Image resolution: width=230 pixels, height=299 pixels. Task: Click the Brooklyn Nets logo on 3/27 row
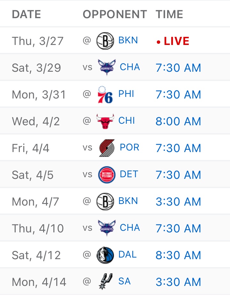tap(105, 41)
